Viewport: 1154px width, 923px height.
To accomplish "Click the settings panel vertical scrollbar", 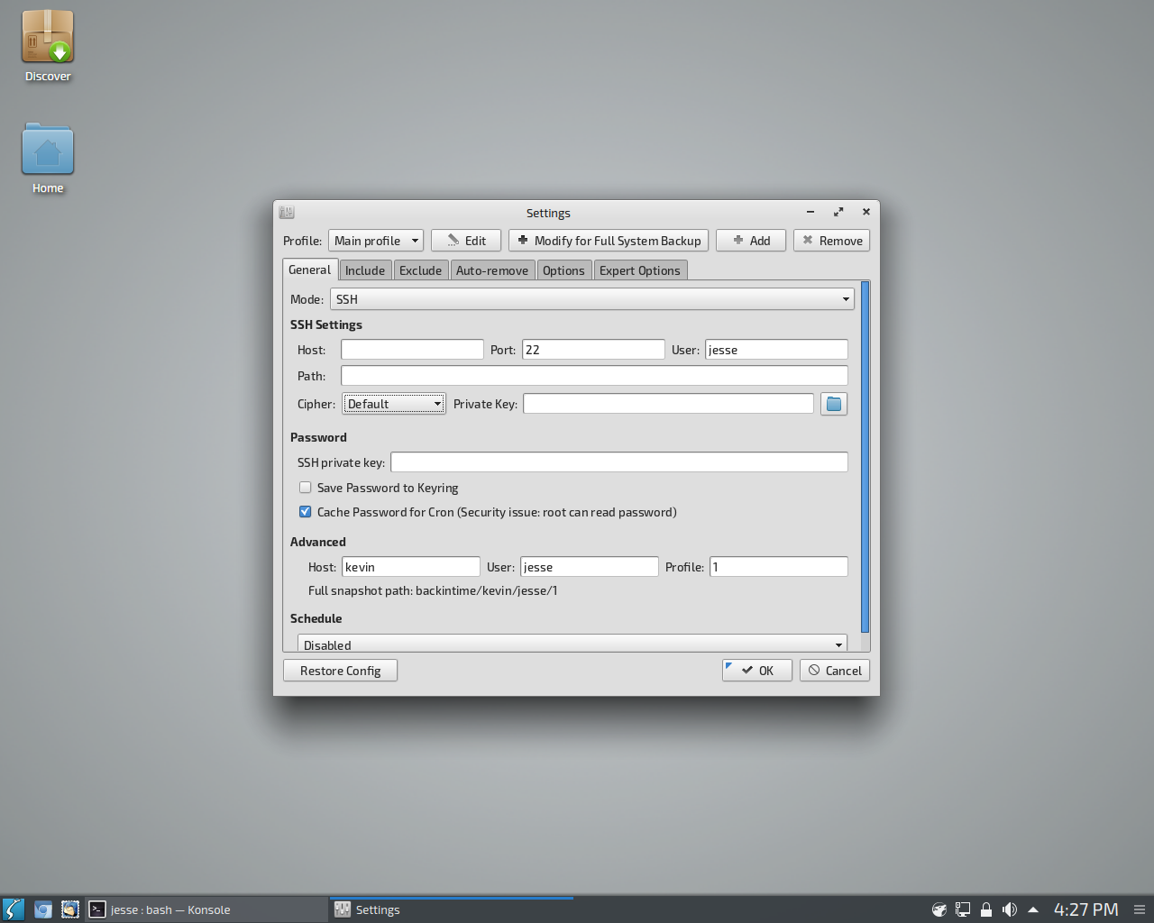I will [865, 457].
